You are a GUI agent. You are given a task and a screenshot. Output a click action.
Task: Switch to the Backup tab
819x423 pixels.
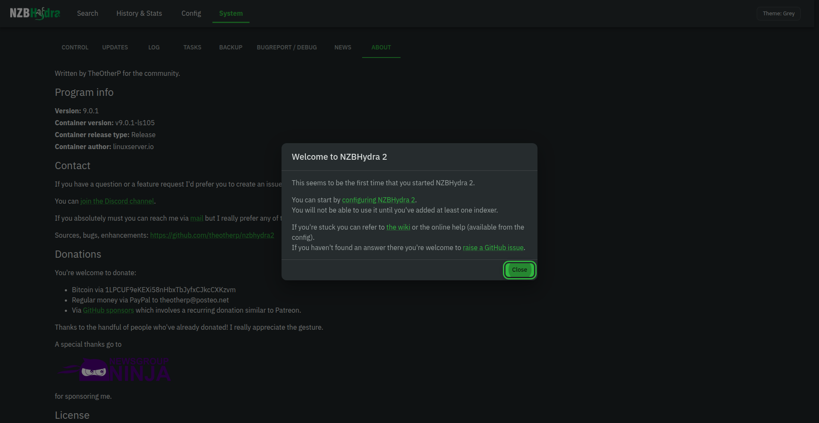pyautogui.click(x=231, y=47)
